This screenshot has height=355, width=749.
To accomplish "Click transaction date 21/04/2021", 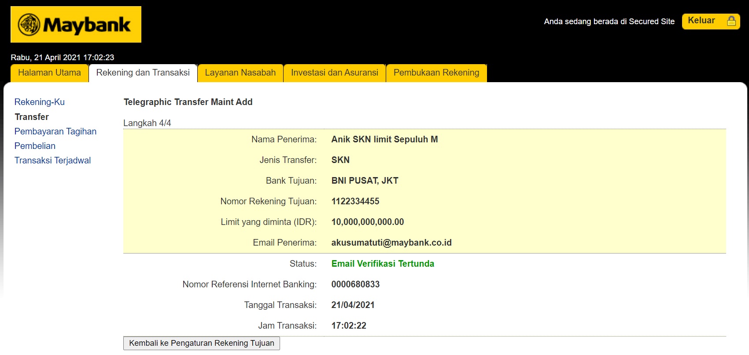I will pos(353,305).
